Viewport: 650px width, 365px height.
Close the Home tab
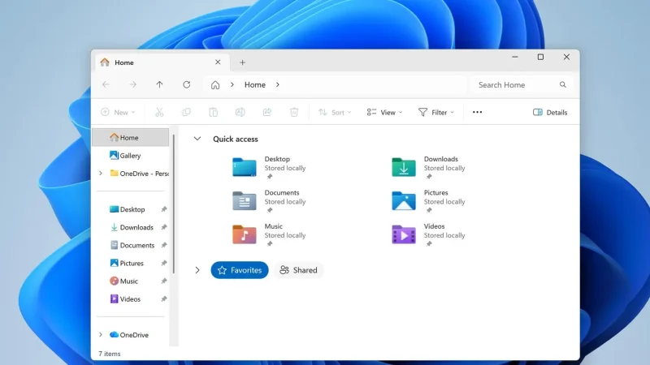[218, 62]
